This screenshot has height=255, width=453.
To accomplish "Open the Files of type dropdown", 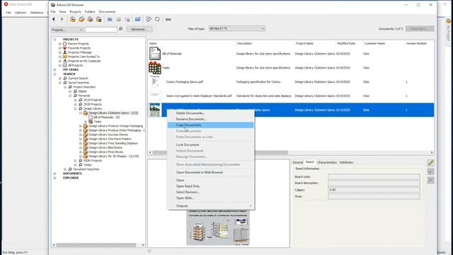I will pos(237,28).
